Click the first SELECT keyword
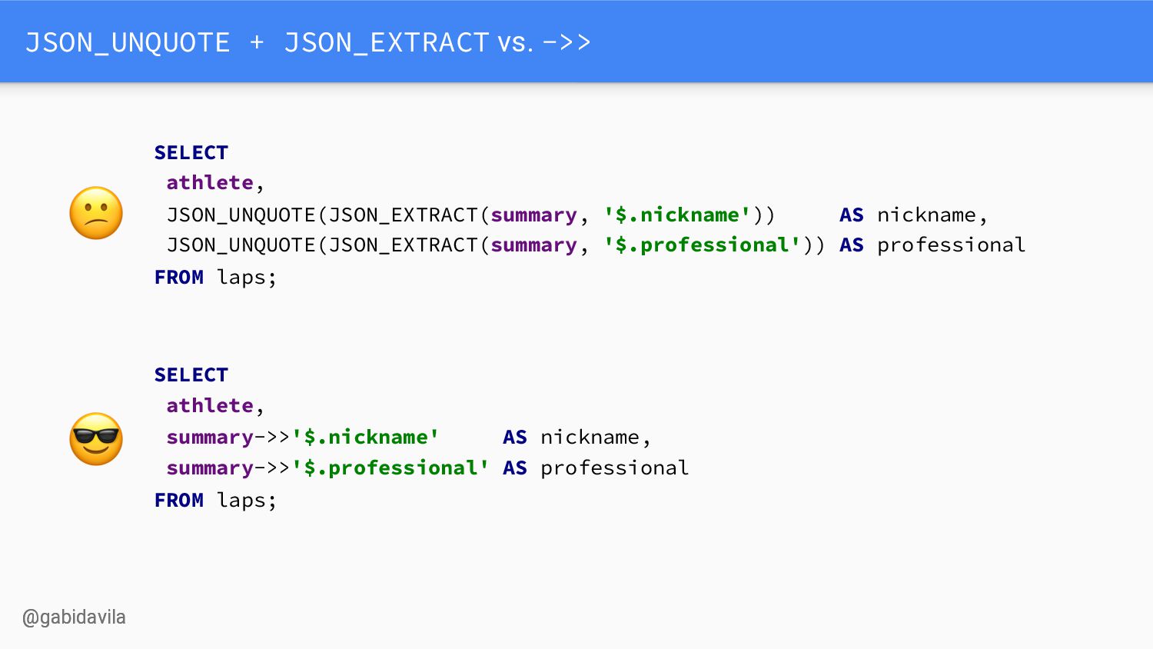 (191, 152)
